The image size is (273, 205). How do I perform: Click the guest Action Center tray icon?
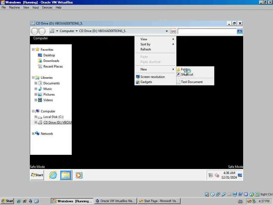point(211,175)
